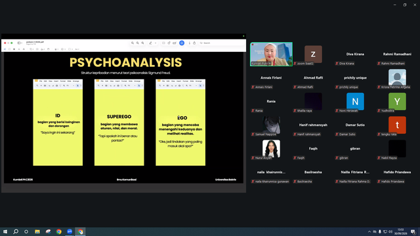
Task: Click the khalila raya name label
Action: coord(304,111)
